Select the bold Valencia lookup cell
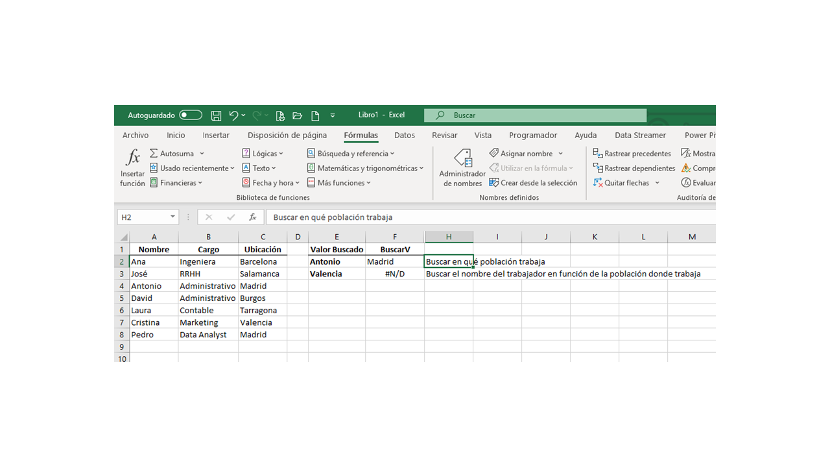This screenshot has height=467, width=830. point(337,274)
